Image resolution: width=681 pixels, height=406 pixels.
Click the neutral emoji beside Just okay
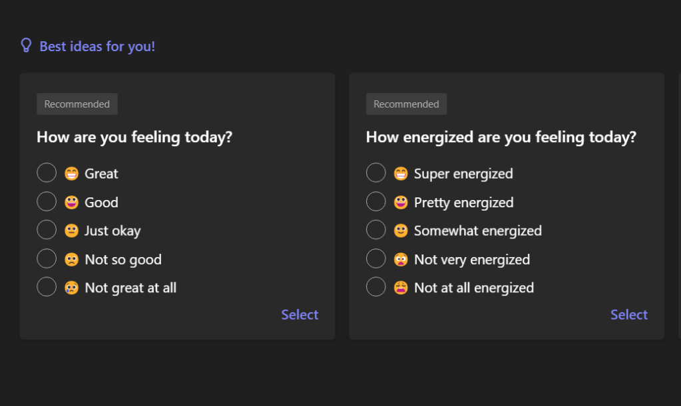[71, 231]
